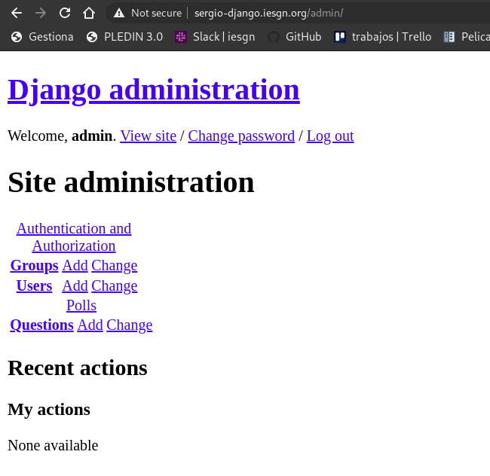Click the My actions heading

pos(49,410)
